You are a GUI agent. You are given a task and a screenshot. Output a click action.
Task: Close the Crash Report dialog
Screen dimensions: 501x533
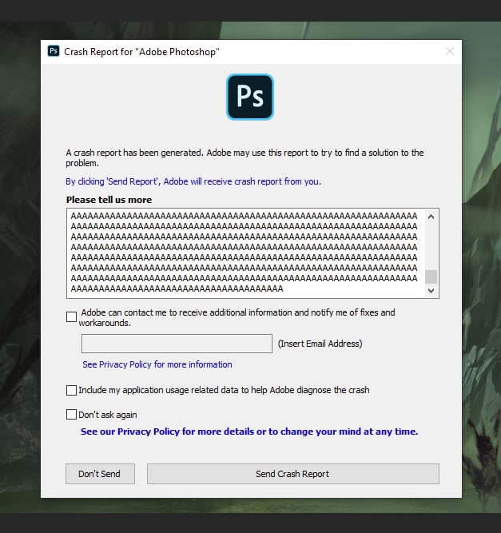(x=450, y=51)
